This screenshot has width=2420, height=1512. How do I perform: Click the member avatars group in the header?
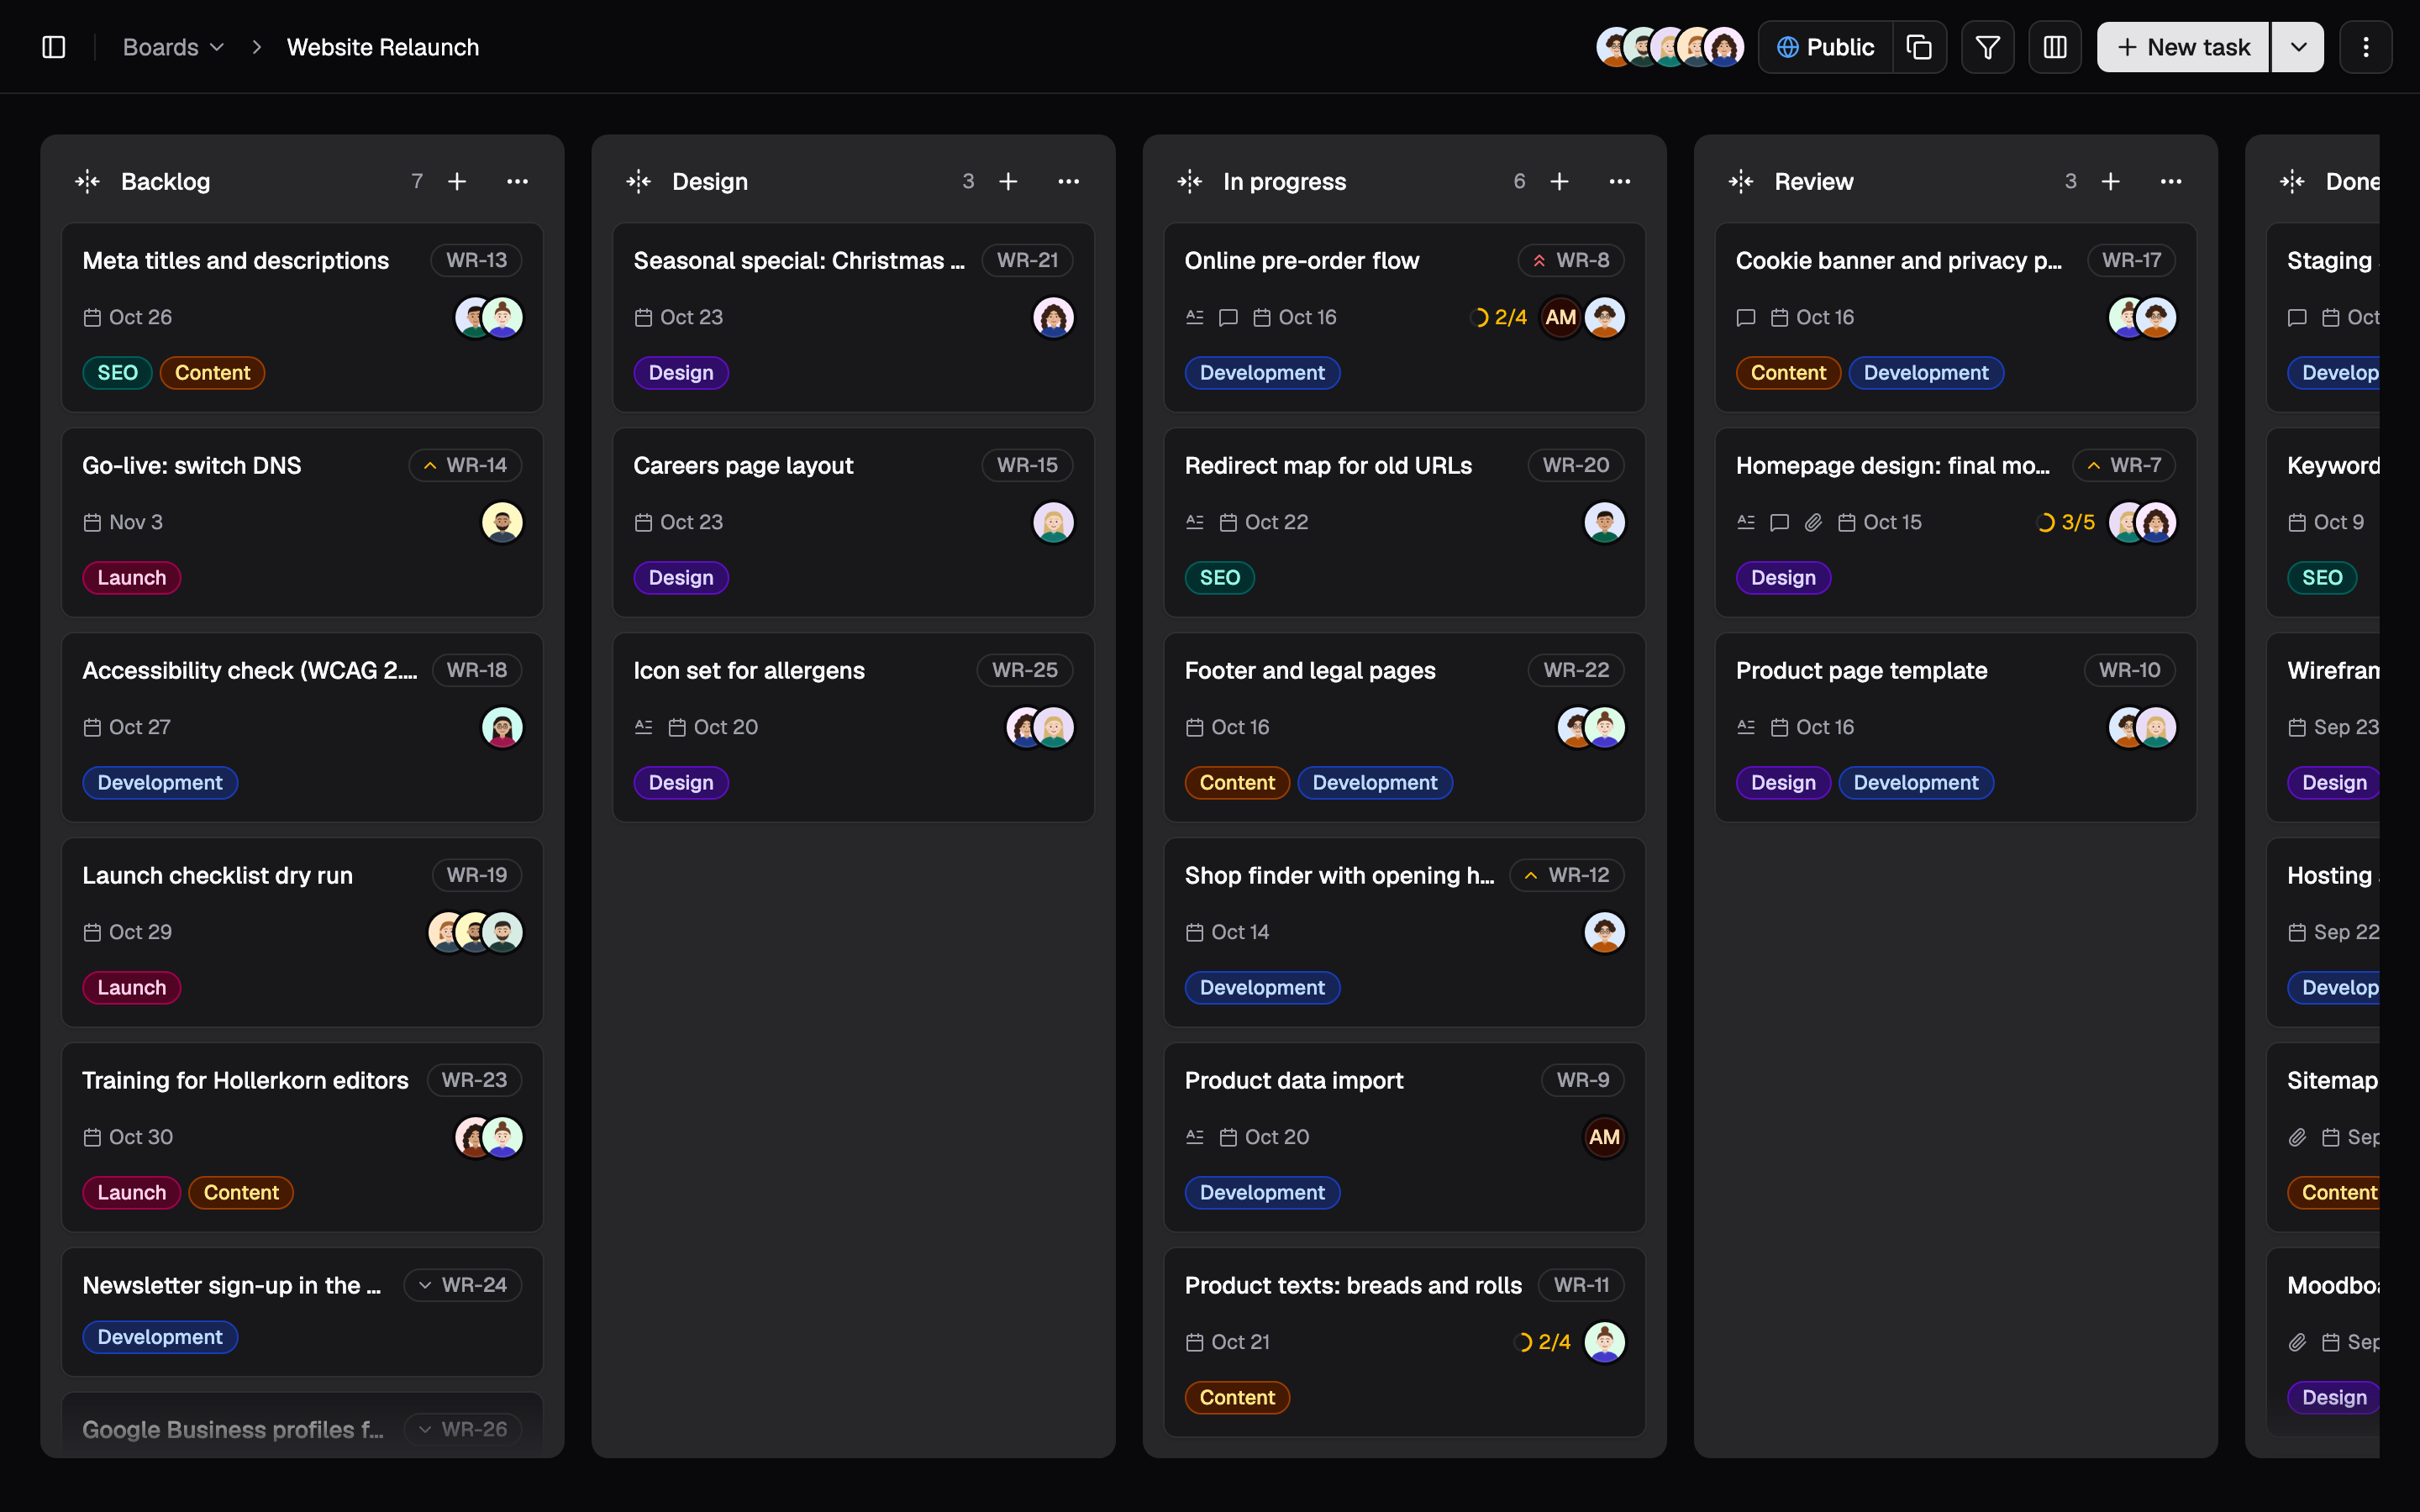coord(1670,47)
